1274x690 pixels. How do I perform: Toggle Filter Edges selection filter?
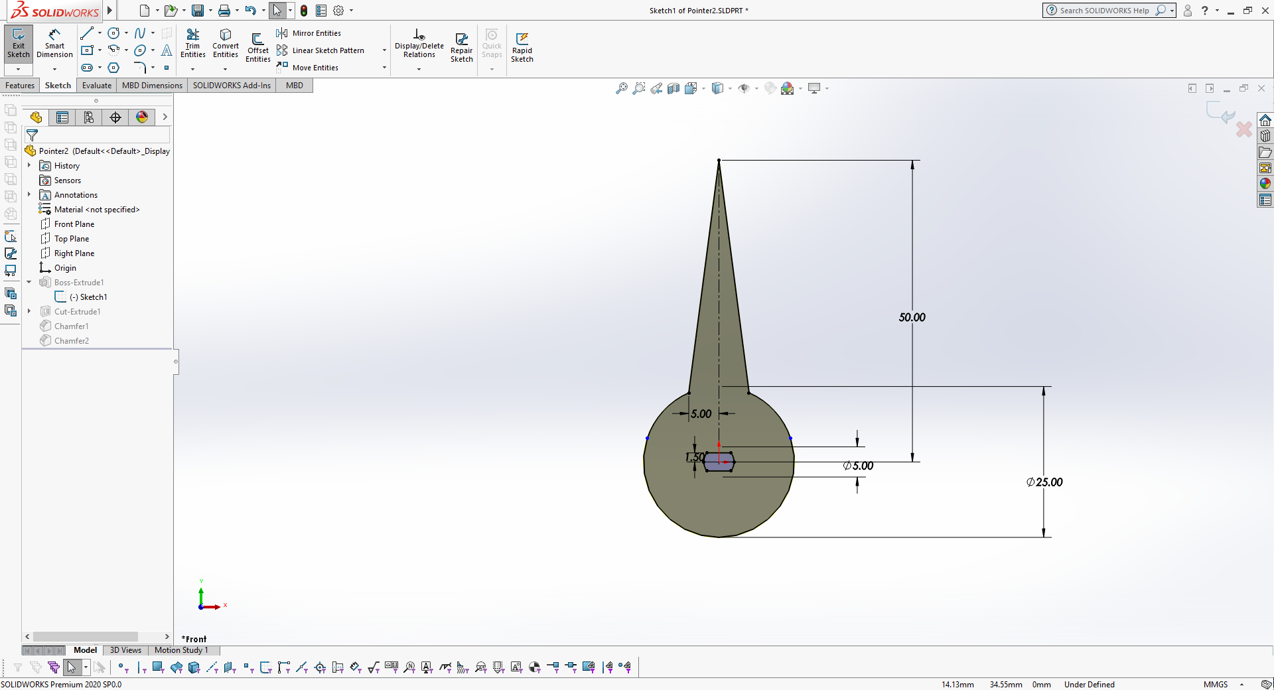141,667
